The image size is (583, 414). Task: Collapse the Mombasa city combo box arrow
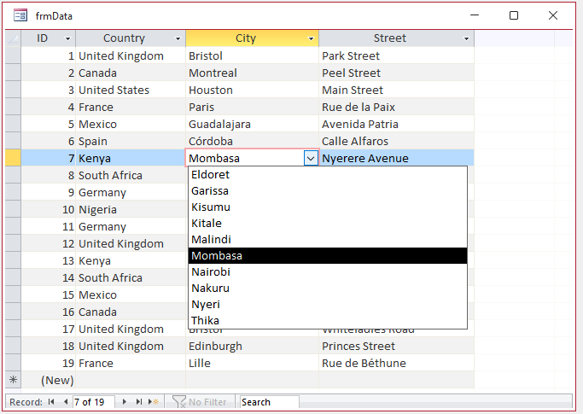tap(311, 158)
